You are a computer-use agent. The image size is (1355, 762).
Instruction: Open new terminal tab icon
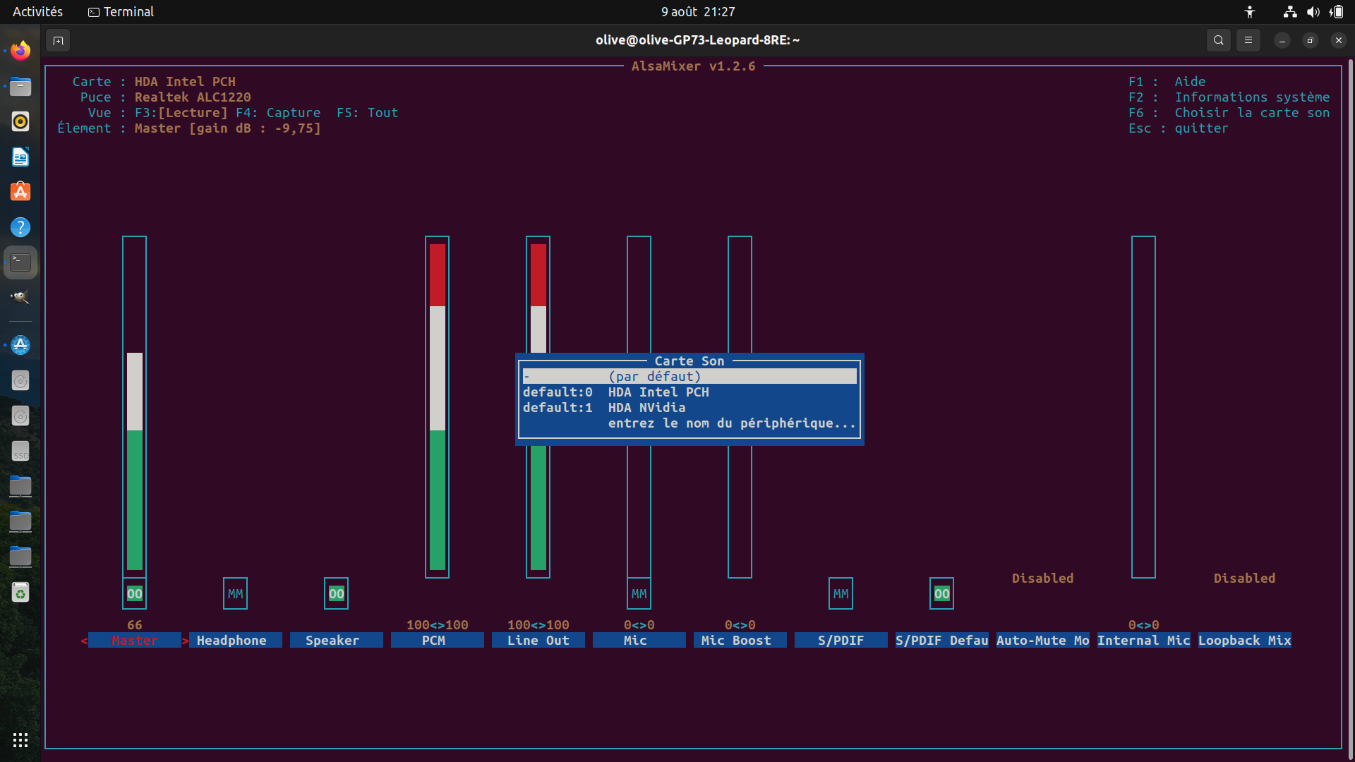(58, 40)
